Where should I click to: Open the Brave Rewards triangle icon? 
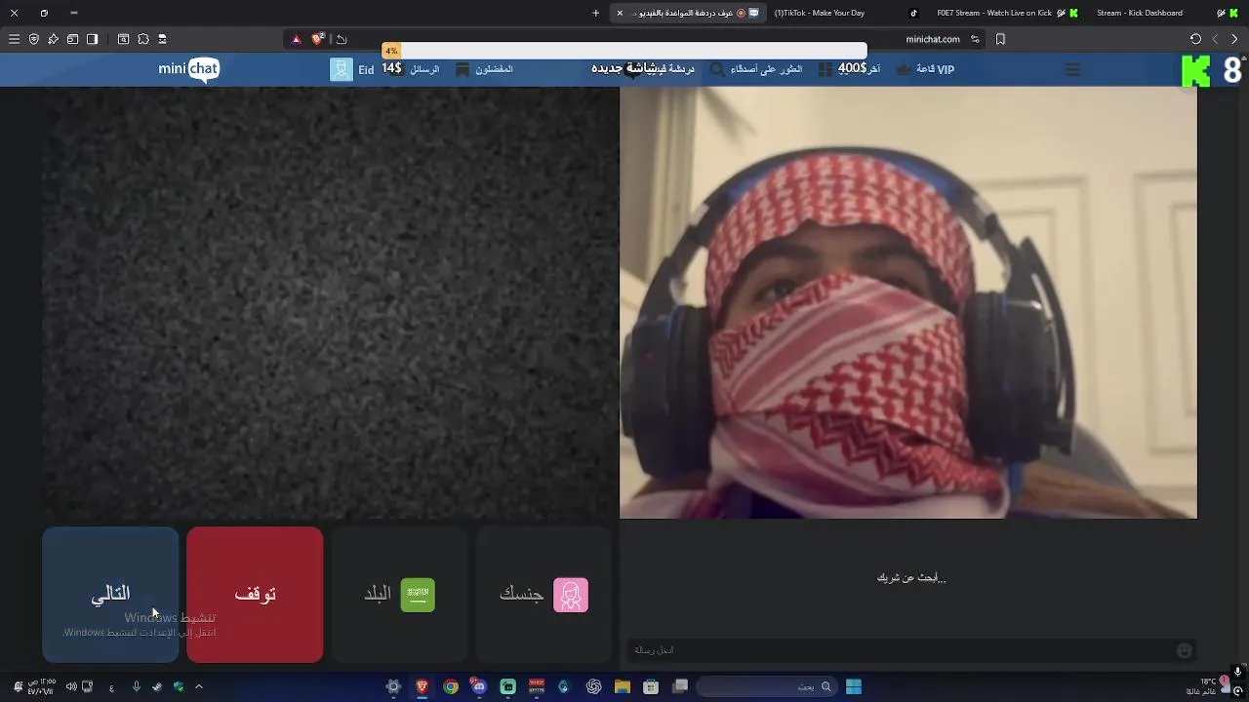[297, 39]
